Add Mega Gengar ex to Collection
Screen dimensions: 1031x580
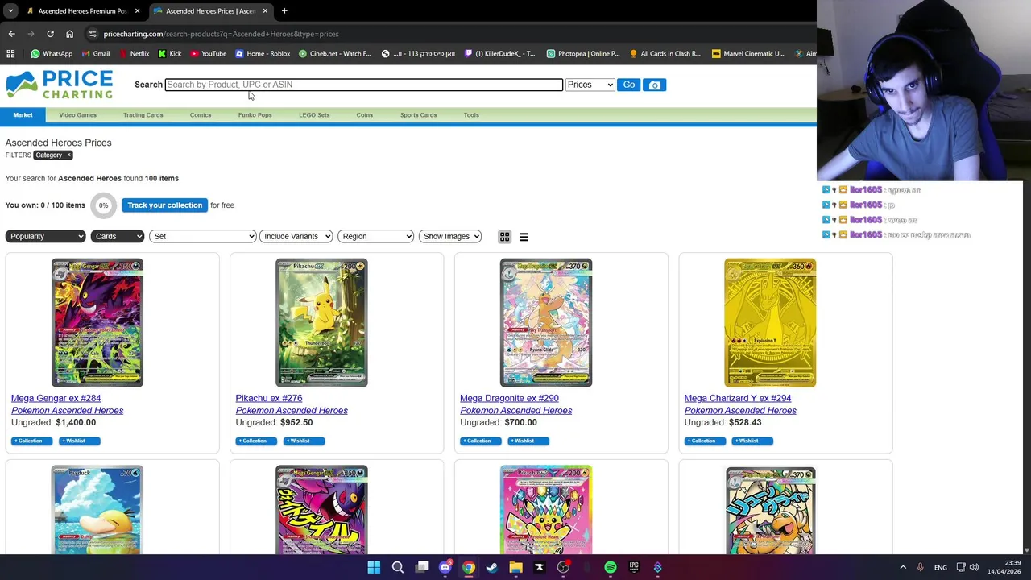click(x=32, y=441)
